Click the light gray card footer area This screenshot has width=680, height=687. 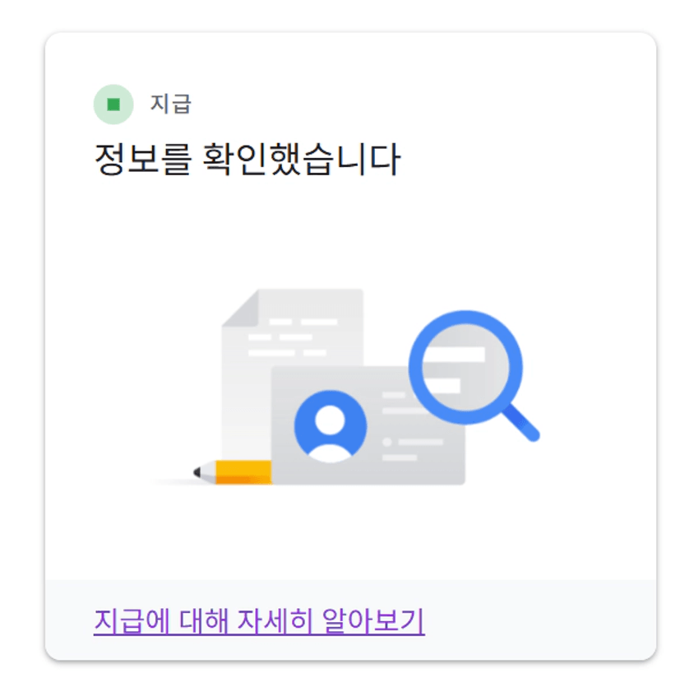(x=350, y=620)
